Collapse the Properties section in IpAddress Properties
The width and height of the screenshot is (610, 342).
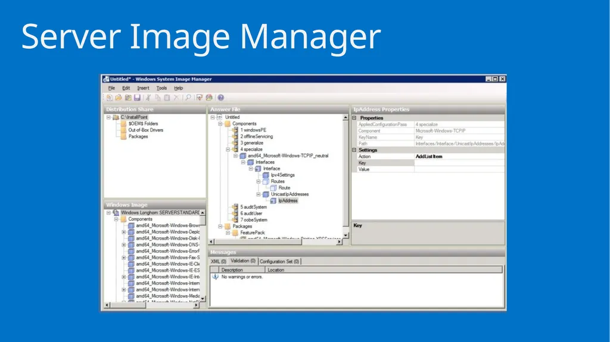354,118
